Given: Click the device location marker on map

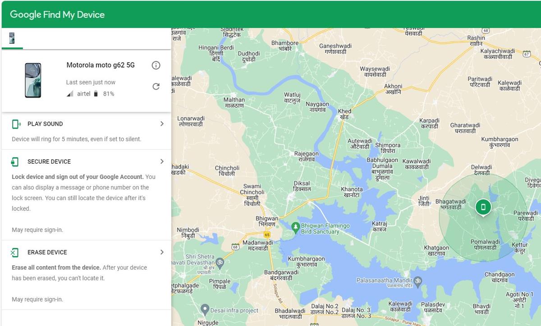Looking at the screenshot, I should point(483,207).
